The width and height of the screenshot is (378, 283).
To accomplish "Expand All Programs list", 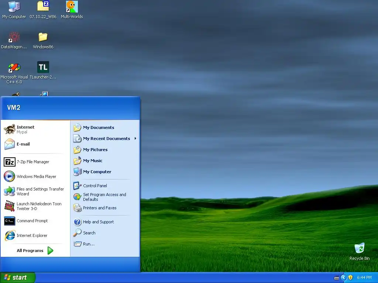I will (x=35, y=251).
